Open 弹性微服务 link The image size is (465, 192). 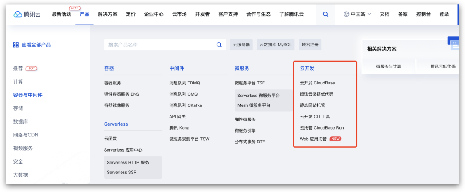click(x=245, y=119)
